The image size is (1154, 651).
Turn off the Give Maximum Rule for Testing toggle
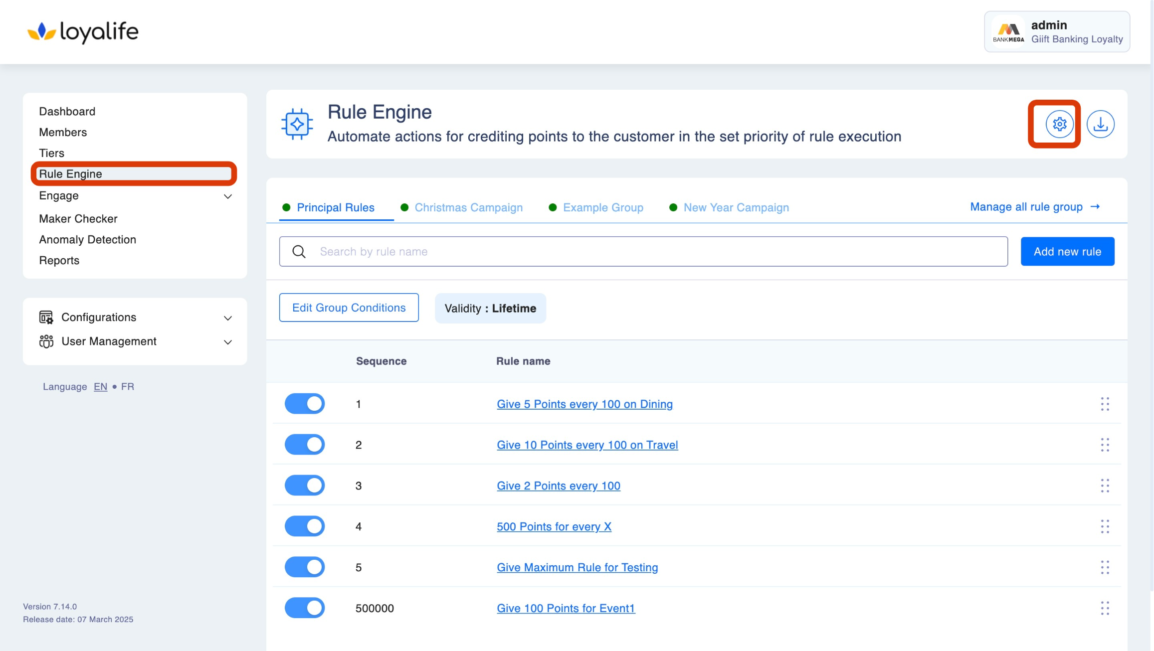pos(305,567)
